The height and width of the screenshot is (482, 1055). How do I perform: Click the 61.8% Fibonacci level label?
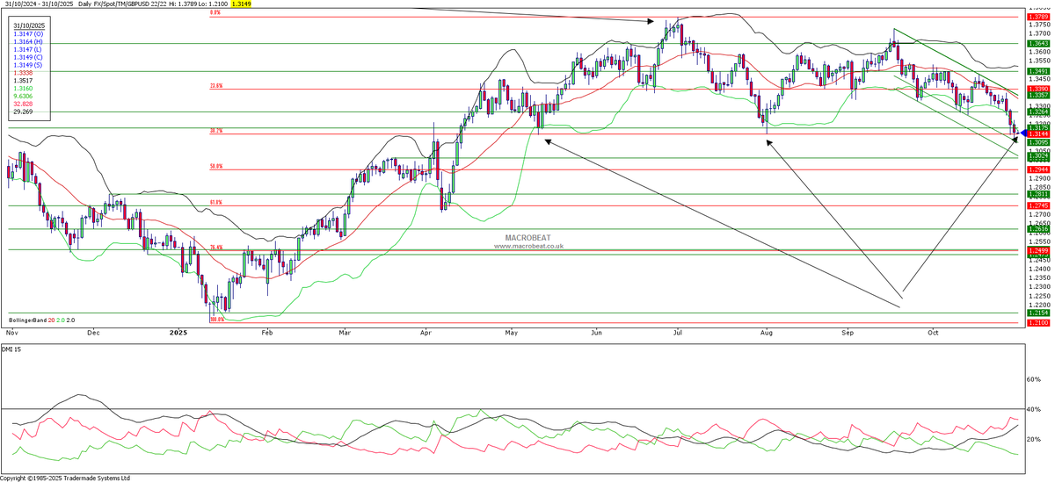pyautogui.click(x=215, y=202)
